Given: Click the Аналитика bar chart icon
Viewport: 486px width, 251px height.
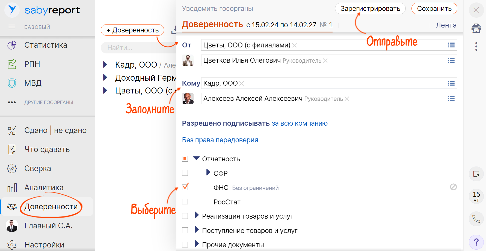Looking at the screenshot, I should tap(12, 188).
